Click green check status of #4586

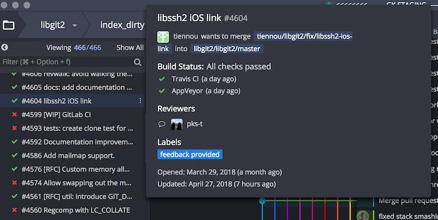(15, 156)
